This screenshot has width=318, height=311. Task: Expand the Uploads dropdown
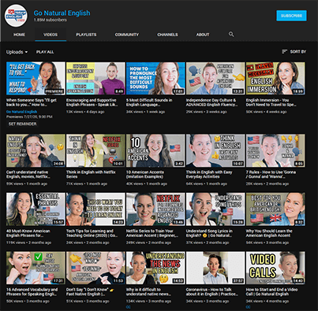pos(17,52)
